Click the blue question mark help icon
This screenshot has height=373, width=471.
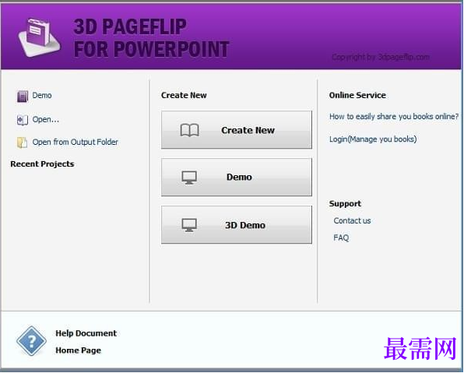pos(32,341)
